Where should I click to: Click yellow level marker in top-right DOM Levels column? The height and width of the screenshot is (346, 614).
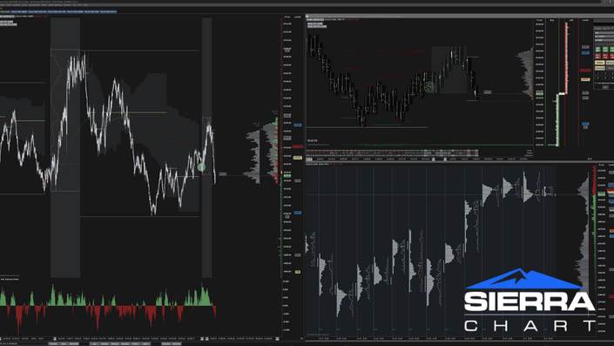585,79
